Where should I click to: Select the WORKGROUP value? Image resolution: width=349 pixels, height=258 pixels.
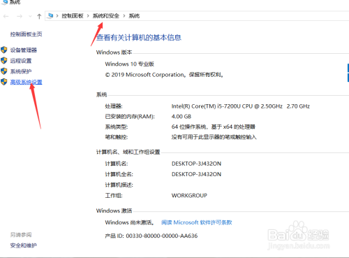pos(189,196)
